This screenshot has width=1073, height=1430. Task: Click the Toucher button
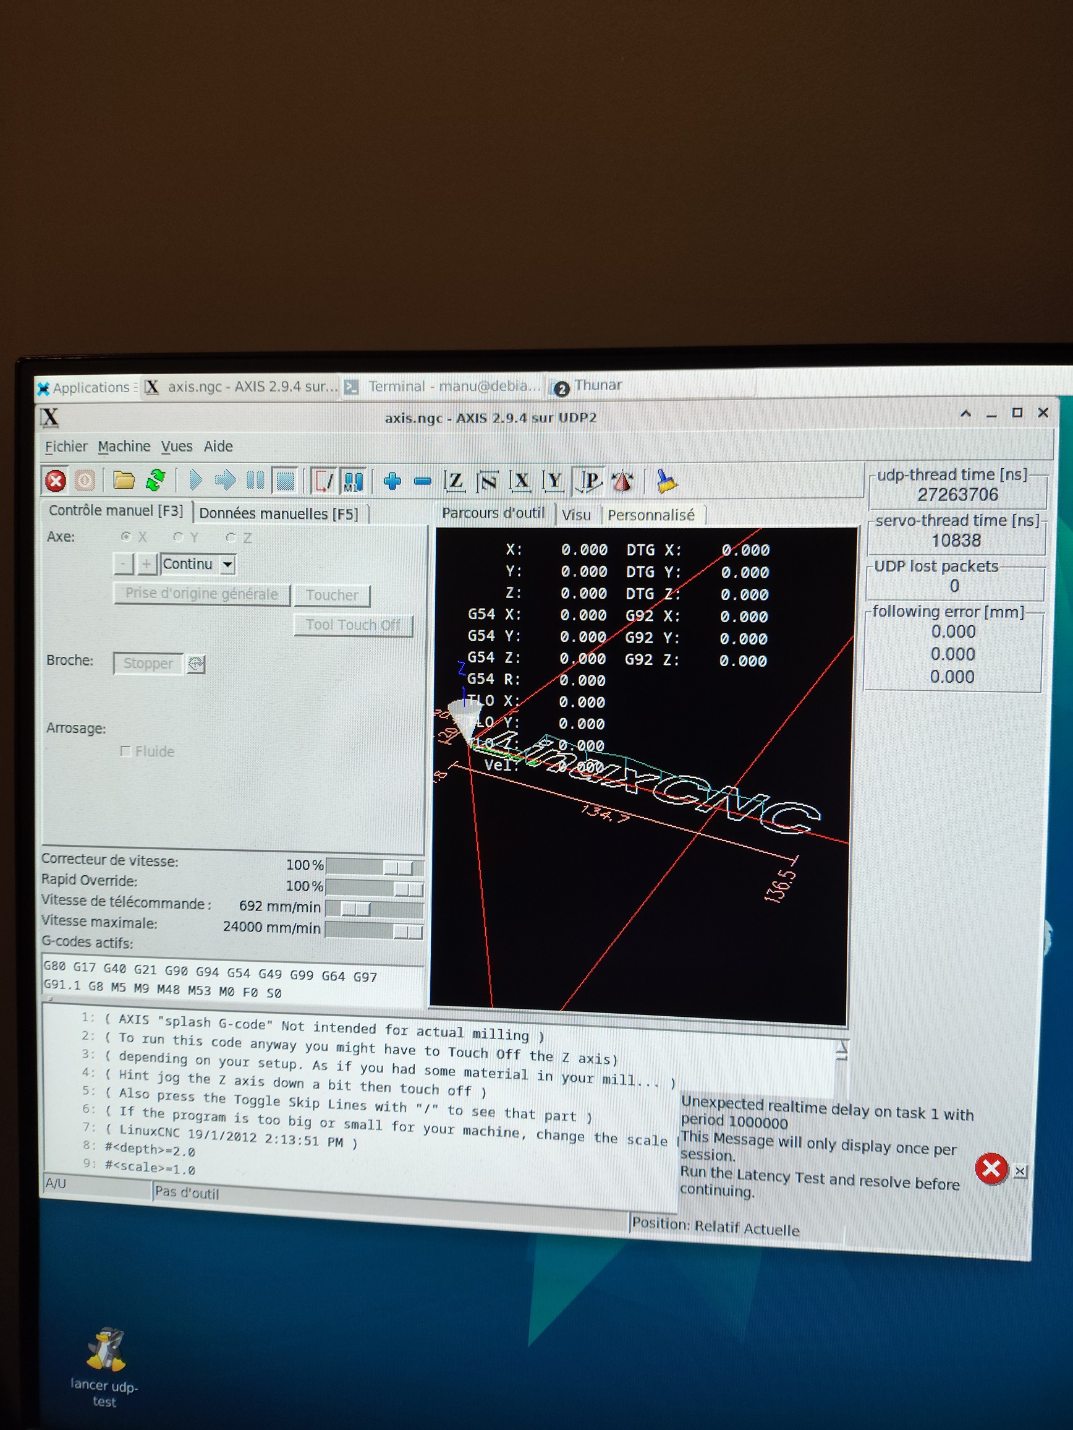332,595
